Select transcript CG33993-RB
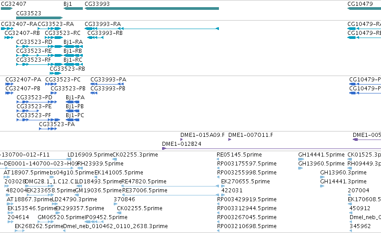 point(95,38)
